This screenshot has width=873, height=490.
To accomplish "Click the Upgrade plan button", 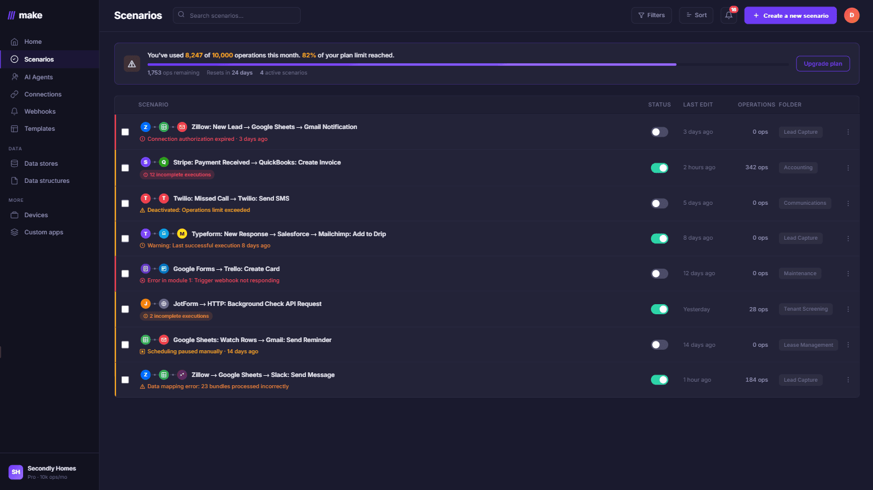I will click(x=823, y=63).
